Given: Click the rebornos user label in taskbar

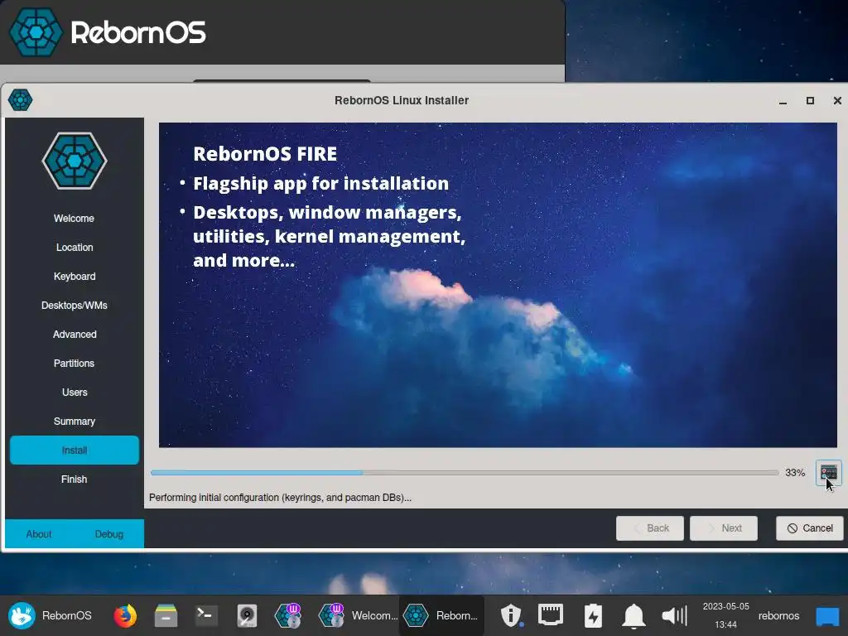Looking at the screenshot, I should pos(778,615).
